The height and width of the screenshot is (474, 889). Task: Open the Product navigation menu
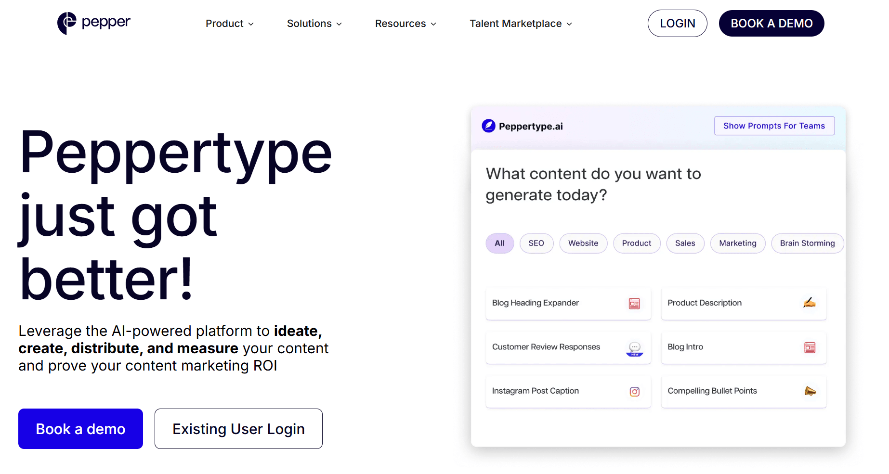click(230, 24)
